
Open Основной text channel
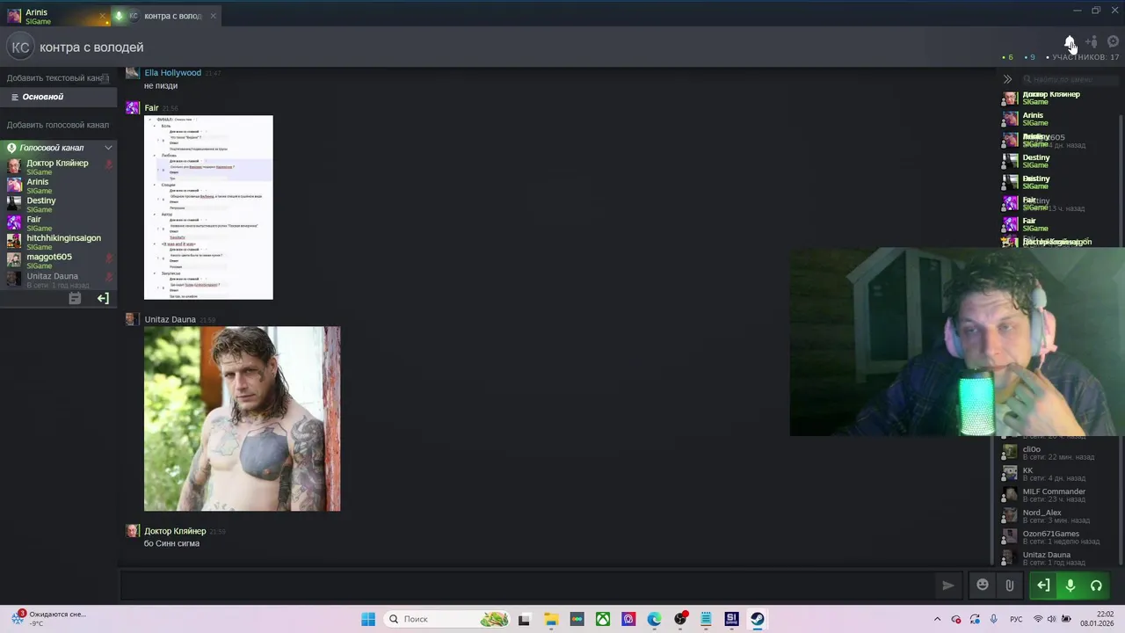58,97
